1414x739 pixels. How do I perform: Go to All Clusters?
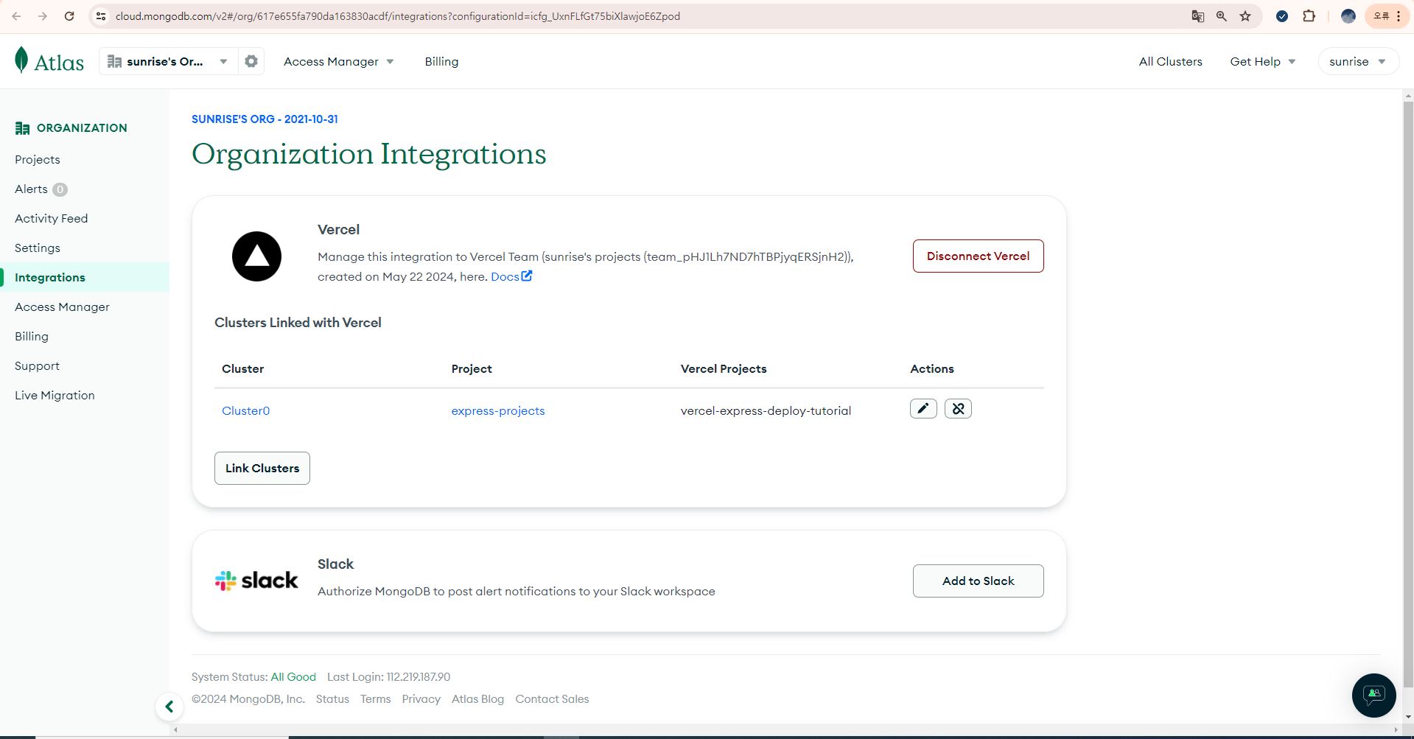[1170, 62]
